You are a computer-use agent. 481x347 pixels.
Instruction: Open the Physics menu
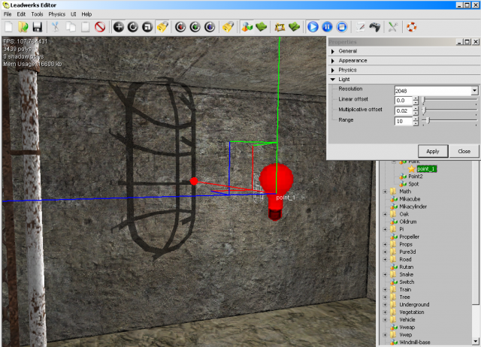56,14
